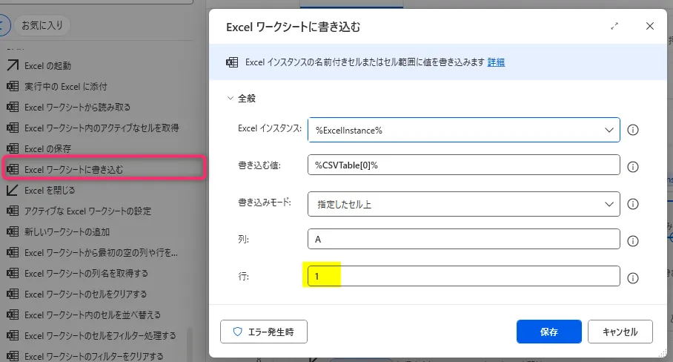This screenshot has height=362, width=673.
Task: Click the info icon beside 書き込む値 field
Action: [x=633, y=166]
